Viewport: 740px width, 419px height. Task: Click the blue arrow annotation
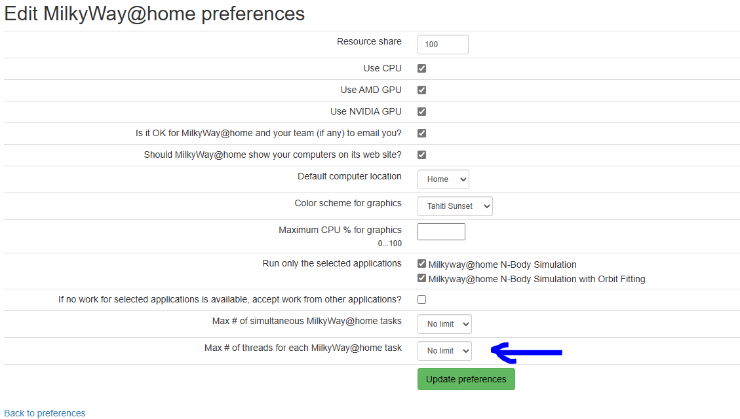[x=527, y=352]
